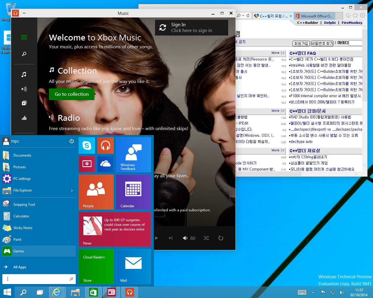Toggle repeat in Music player
The height and width of the screenshot is (298, 373).
point(221,238)
